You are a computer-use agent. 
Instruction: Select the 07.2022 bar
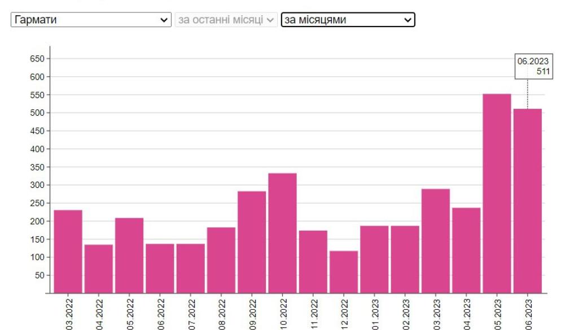tap(190, 269)
